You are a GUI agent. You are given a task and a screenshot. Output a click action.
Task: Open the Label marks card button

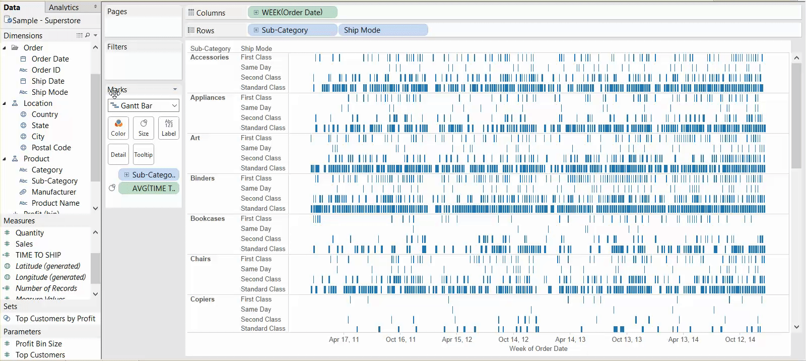click(x=169, y=128)
